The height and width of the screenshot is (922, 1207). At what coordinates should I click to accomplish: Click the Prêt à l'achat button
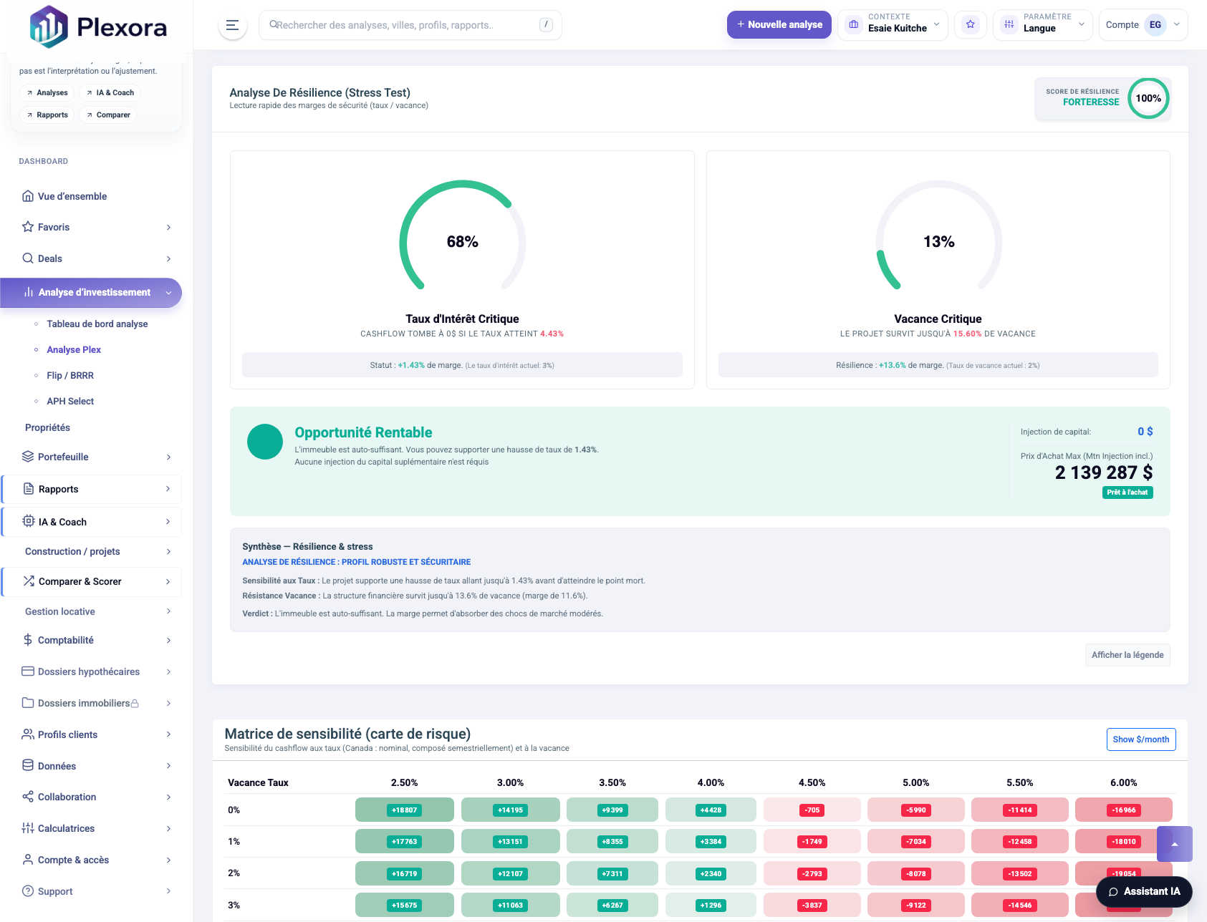[x=1127, y=492]
